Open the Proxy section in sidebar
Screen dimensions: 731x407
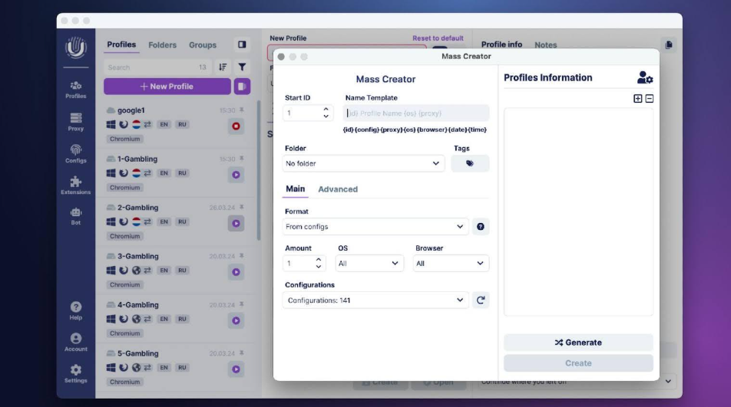click(76, 121)
